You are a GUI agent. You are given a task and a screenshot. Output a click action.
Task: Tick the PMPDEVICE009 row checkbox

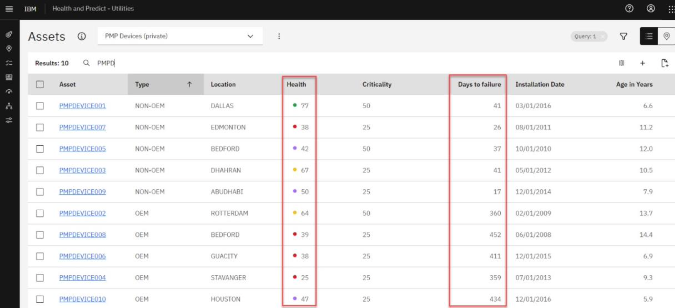click(40, 192)
